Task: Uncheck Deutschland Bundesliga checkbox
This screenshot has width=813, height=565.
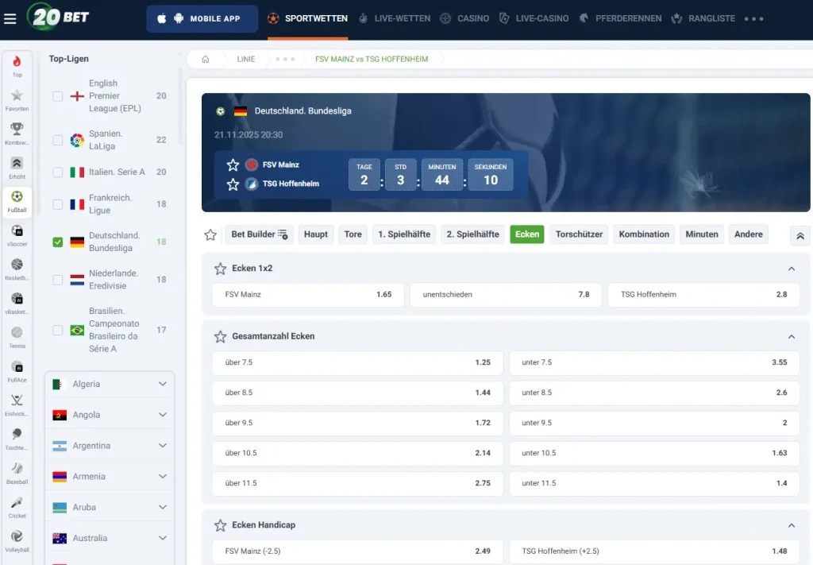Action: tap(58, 242)
